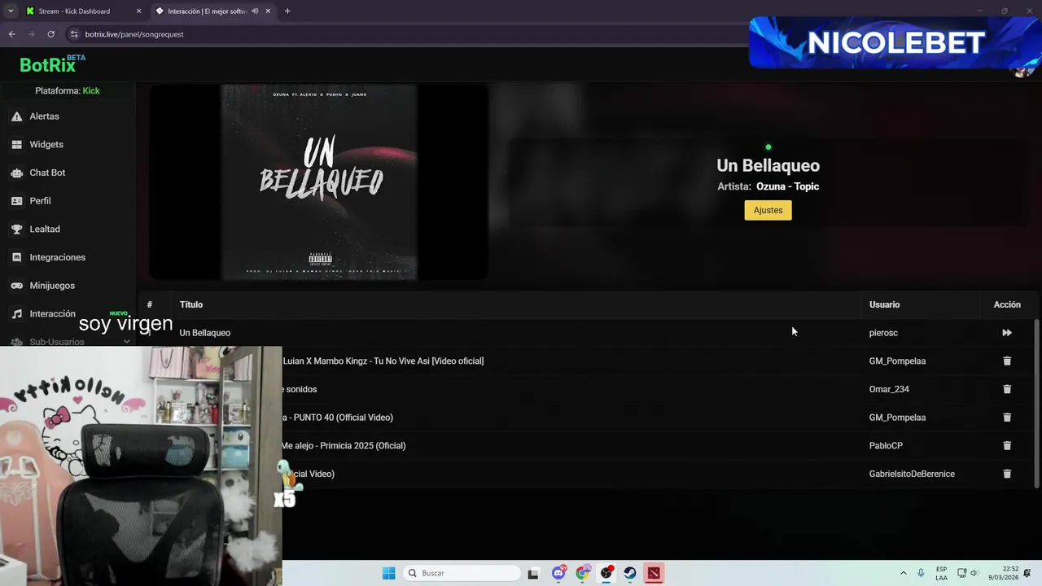Click username GabrielsitoDeBerenice

912,474
